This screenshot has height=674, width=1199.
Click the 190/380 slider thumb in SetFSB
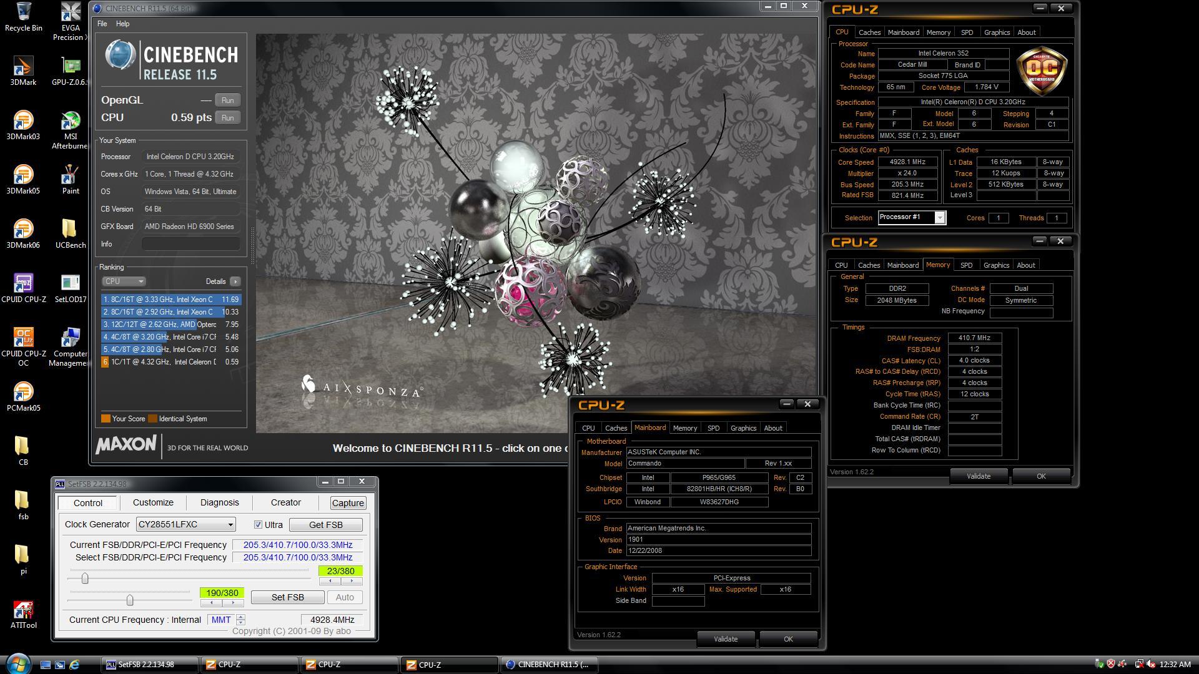[x=130, y=600]
